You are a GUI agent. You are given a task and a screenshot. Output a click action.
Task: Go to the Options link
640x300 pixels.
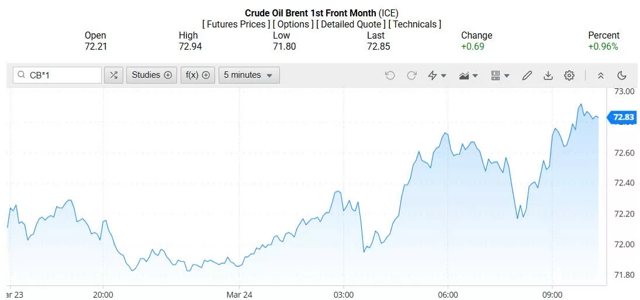[293, 24]
